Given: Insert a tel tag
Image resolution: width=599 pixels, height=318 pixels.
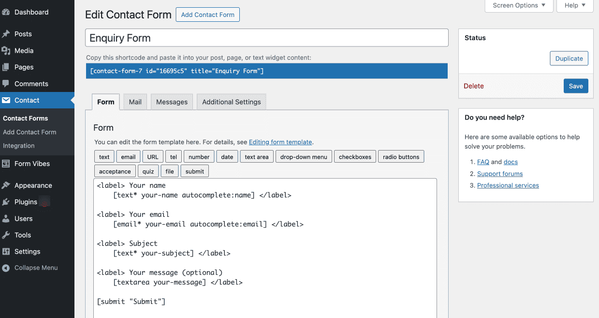Looking at the screenshot, I should (x=174, y=157).
